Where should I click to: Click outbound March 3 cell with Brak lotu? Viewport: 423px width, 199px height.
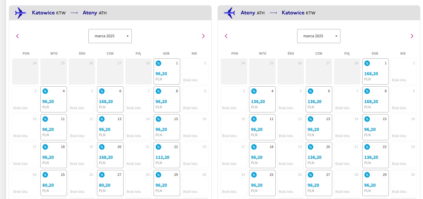pyautogui.click(x=25, y=99)
